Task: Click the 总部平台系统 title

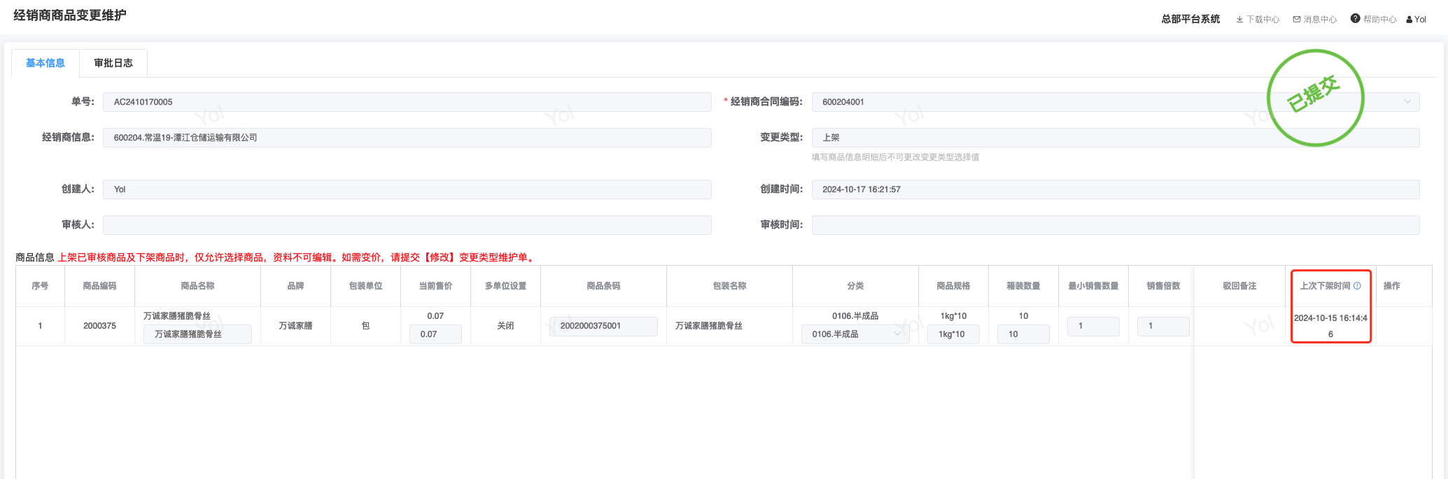Action: 1190,20
